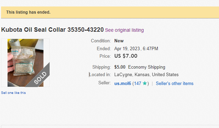Click the Kubota Oil Seal Collar title
The width and height of the screenshot is (219, 128).
click(x=52, y=30)
